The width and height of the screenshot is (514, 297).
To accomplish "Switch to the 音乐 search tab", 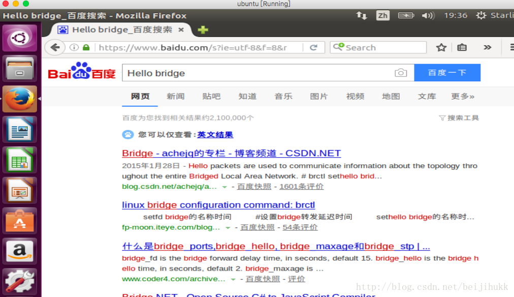I will (283, 96).
